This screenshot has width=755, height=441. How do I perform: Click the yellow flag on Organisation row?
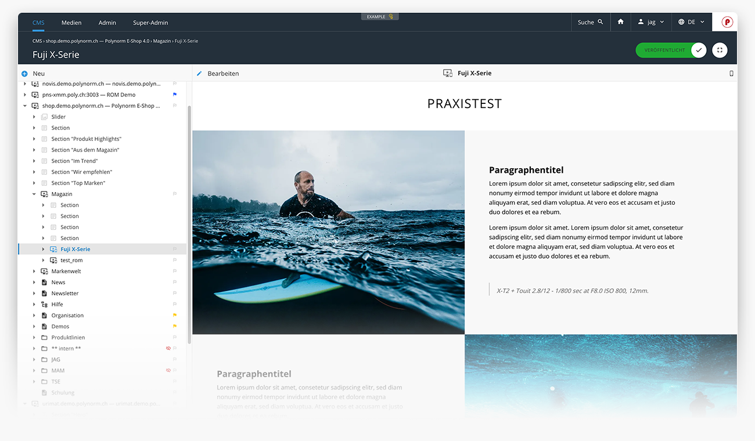pos(175,315)
